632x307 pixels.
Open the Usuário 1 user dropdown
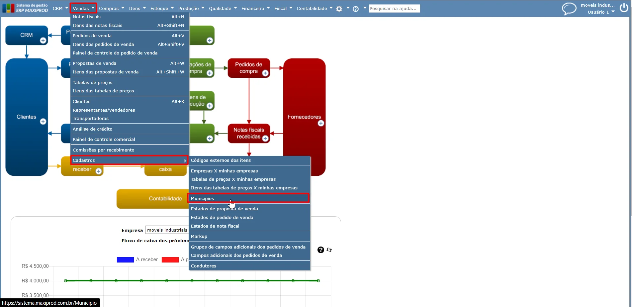[601, 12]
